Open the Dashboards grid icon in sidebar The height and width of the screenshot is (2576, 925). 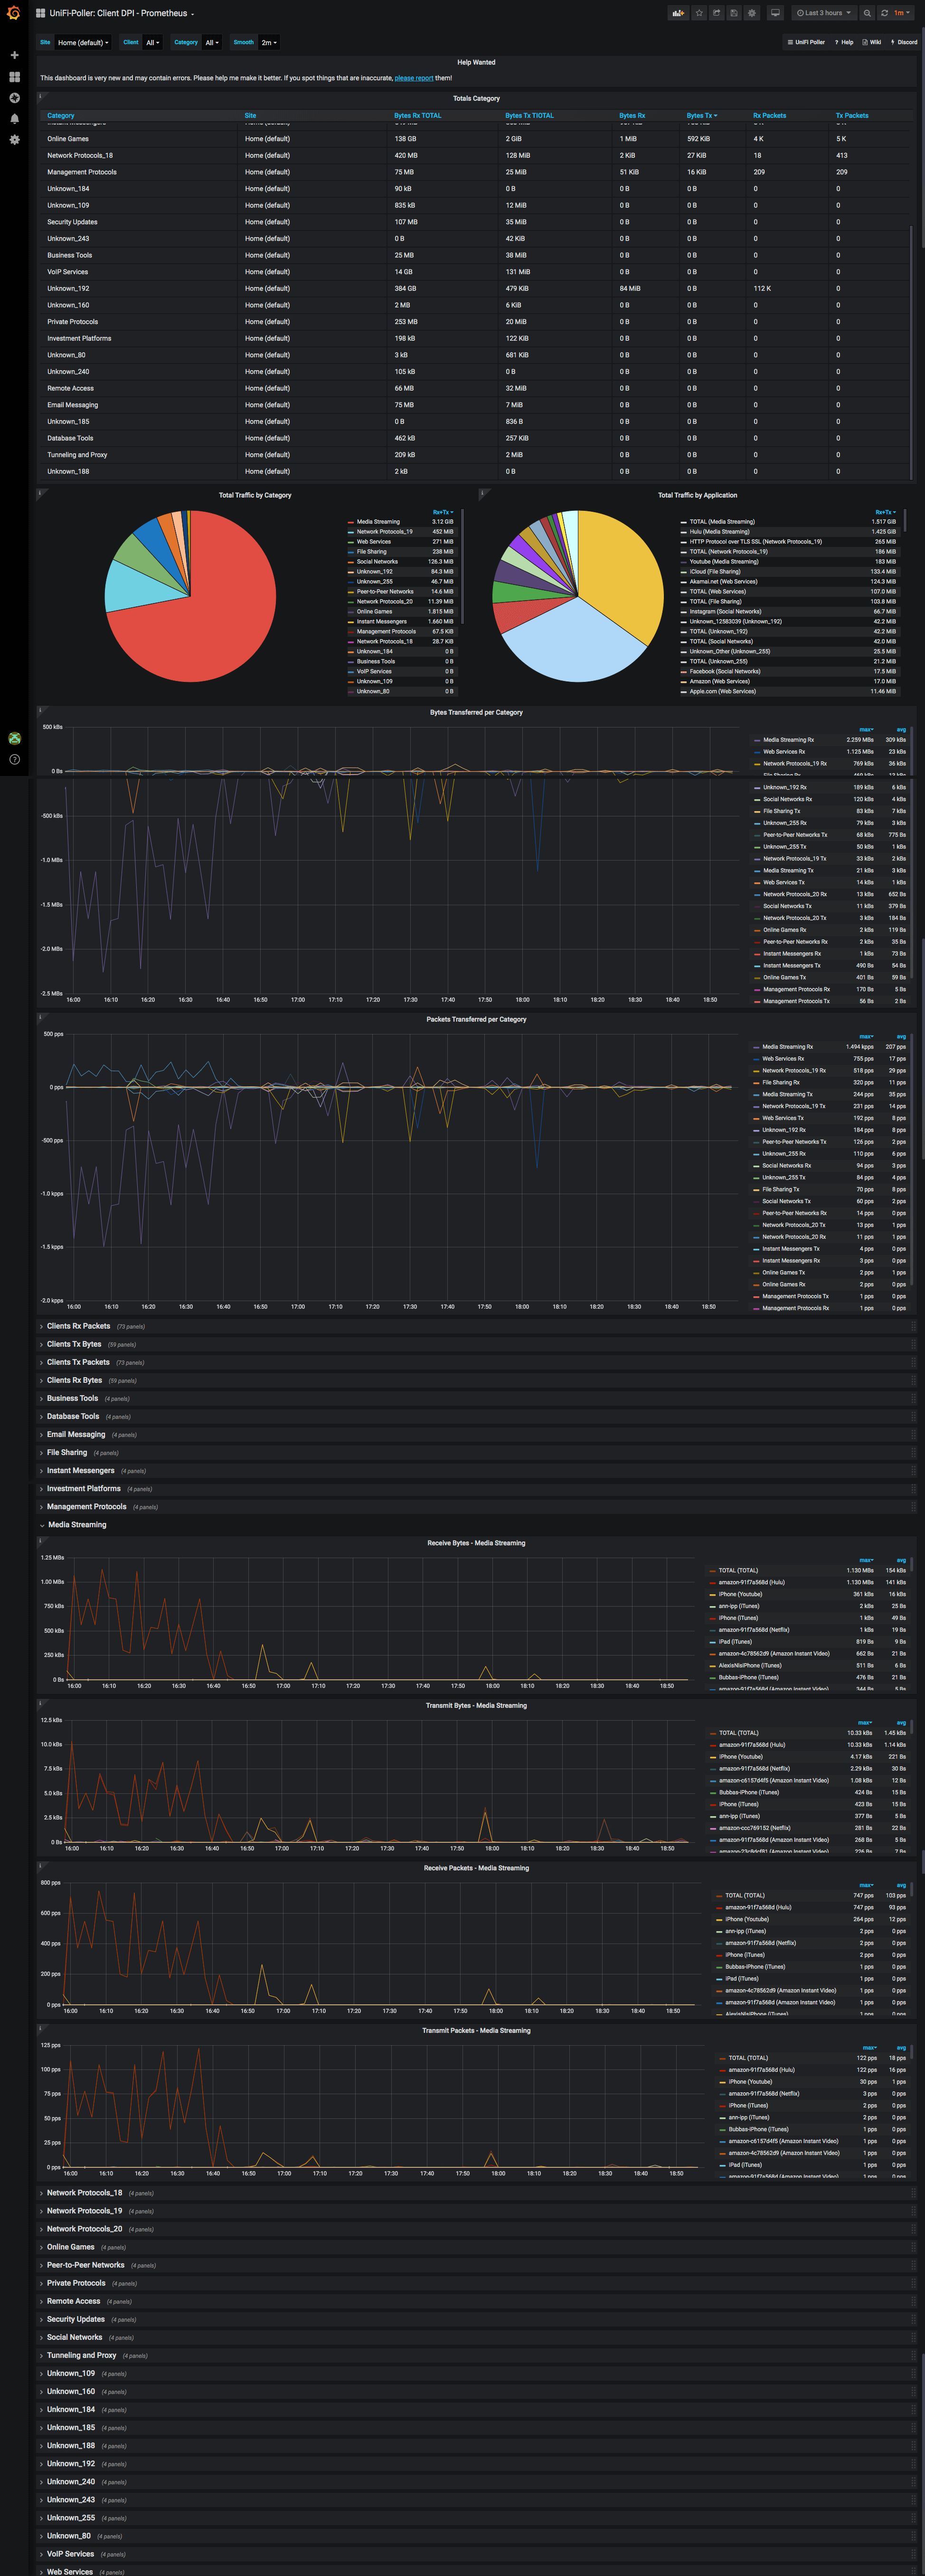click(x=14, y=77)
